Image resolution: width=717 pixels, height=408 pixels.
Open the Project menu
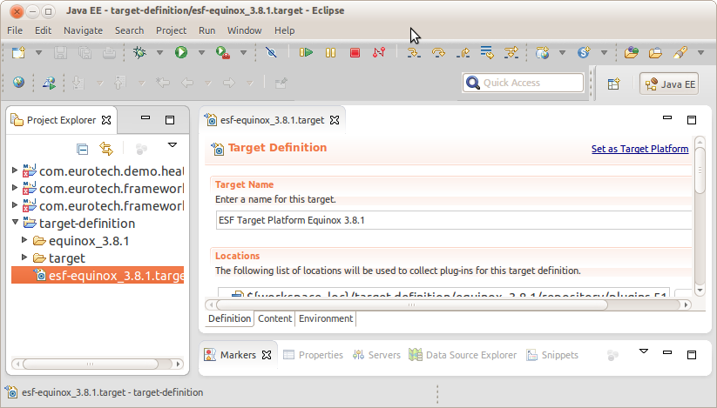[171, 30]
